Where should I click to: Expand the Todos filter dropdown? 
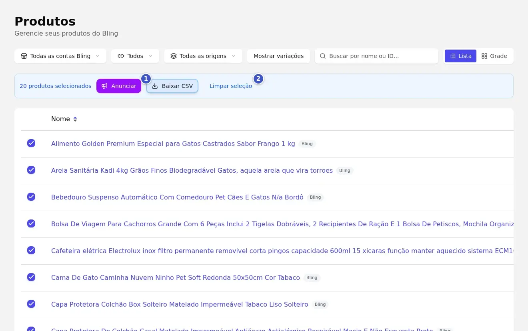(135, 56)
